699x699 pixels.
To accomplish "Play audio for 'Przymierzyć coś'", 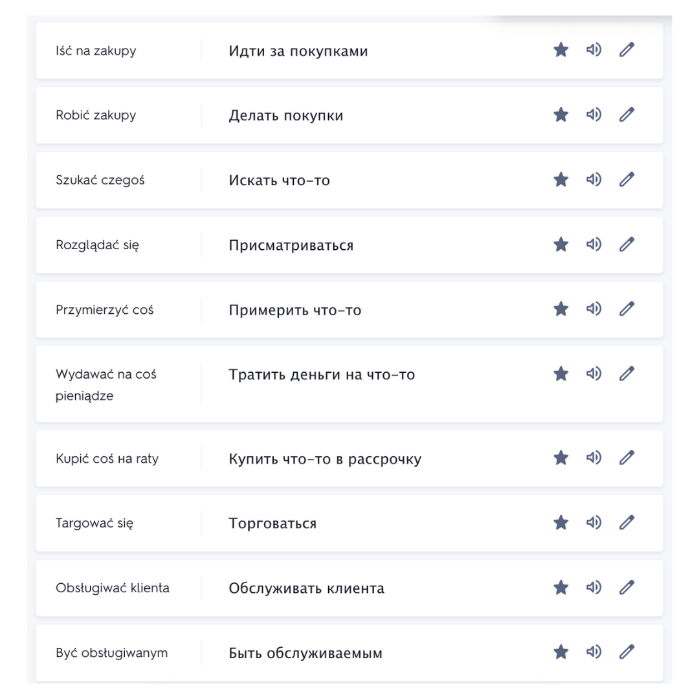I will (x=594, y=309).
